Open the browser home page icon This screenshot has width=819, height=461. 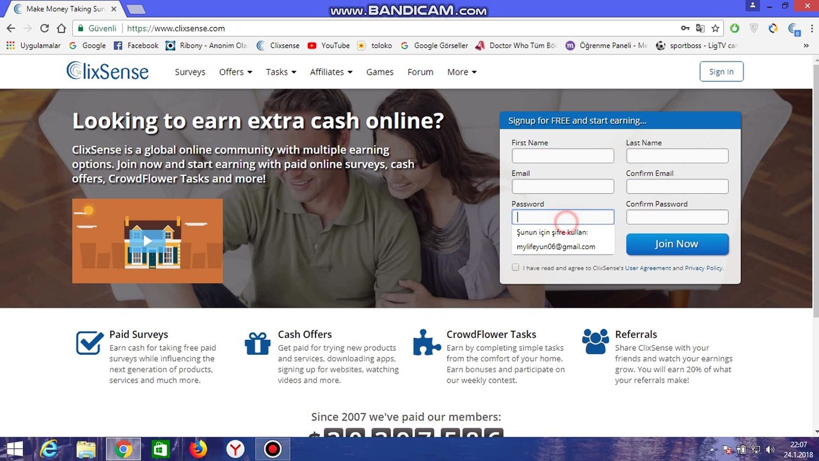[61, 28]
